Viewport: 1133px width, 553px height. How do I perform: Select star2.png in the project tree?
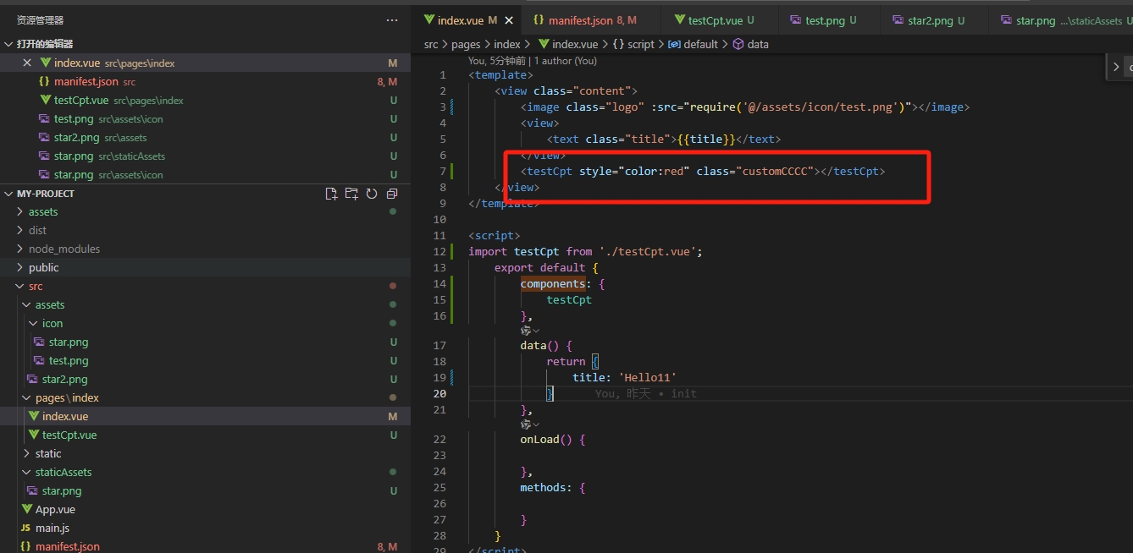[x=205, y=380]
